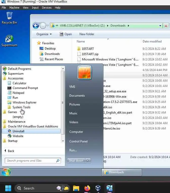Open Pictures from Start menu right pane
The image size is (170, 193).
click(x=75, y=104)
